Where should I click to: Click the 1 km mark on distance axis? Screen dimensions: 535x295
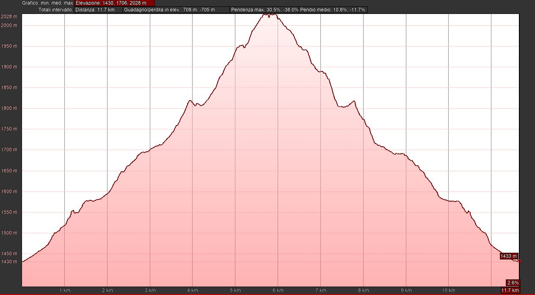[x=64, y=290]
